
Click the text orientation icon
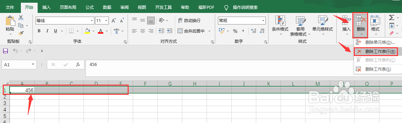[x=161, y=20]
